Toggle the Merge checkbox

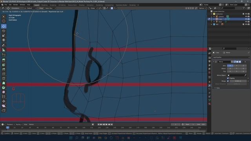(x=228, y=81)
